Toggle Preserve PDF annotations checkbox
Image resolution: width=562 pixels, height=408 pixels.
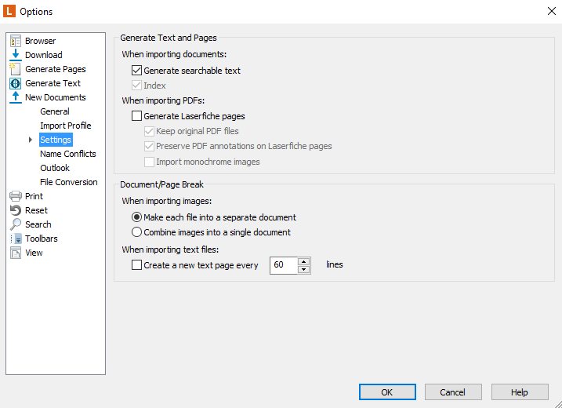pos(149,146)
